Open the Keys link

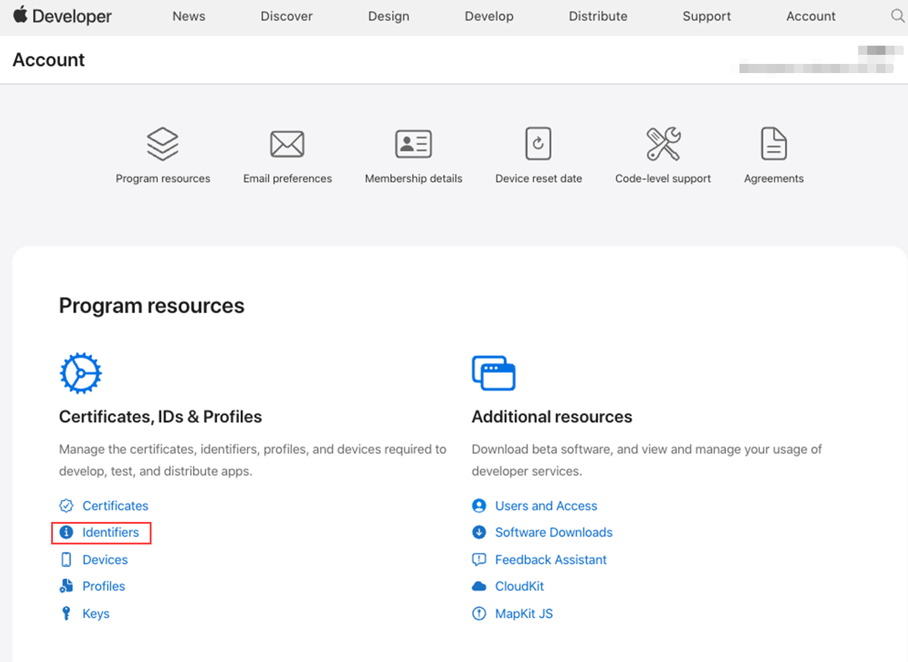(96, 613)
